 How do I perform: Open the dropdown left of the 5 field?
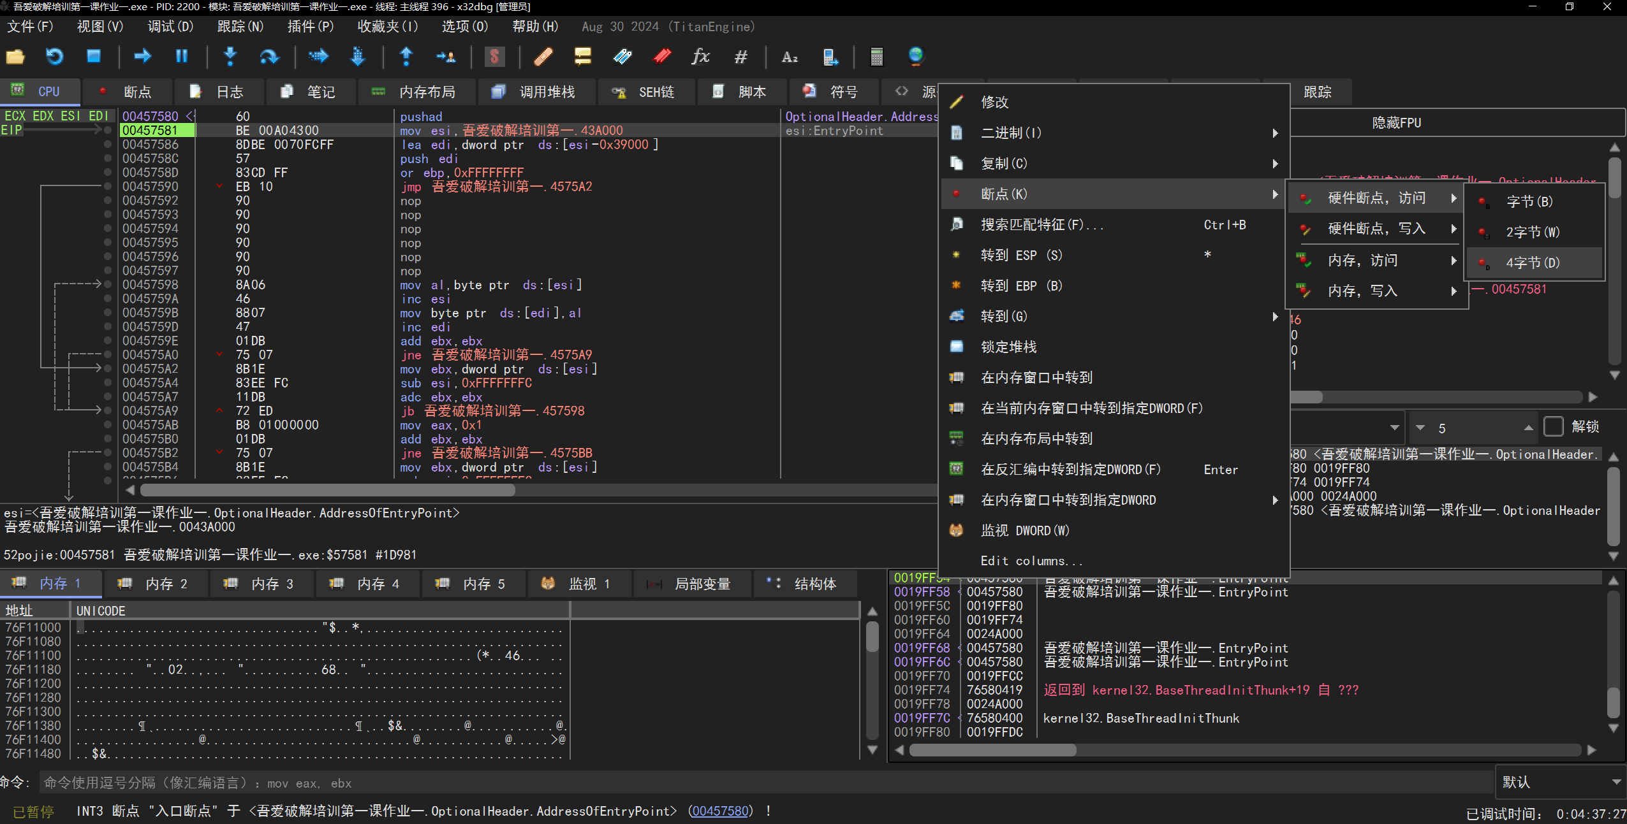click(1394, 428)
